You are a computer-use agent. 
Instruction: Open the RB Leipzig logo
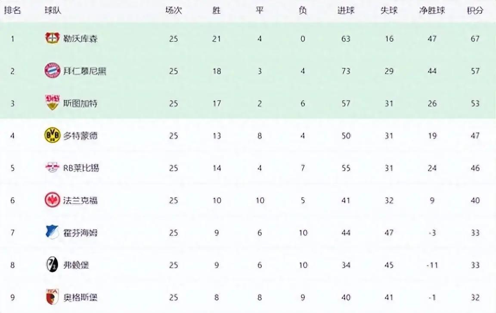click(x=52, y=167)
